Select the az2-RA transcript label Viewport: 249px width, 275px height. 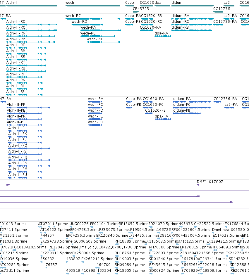tap(230, 16)
